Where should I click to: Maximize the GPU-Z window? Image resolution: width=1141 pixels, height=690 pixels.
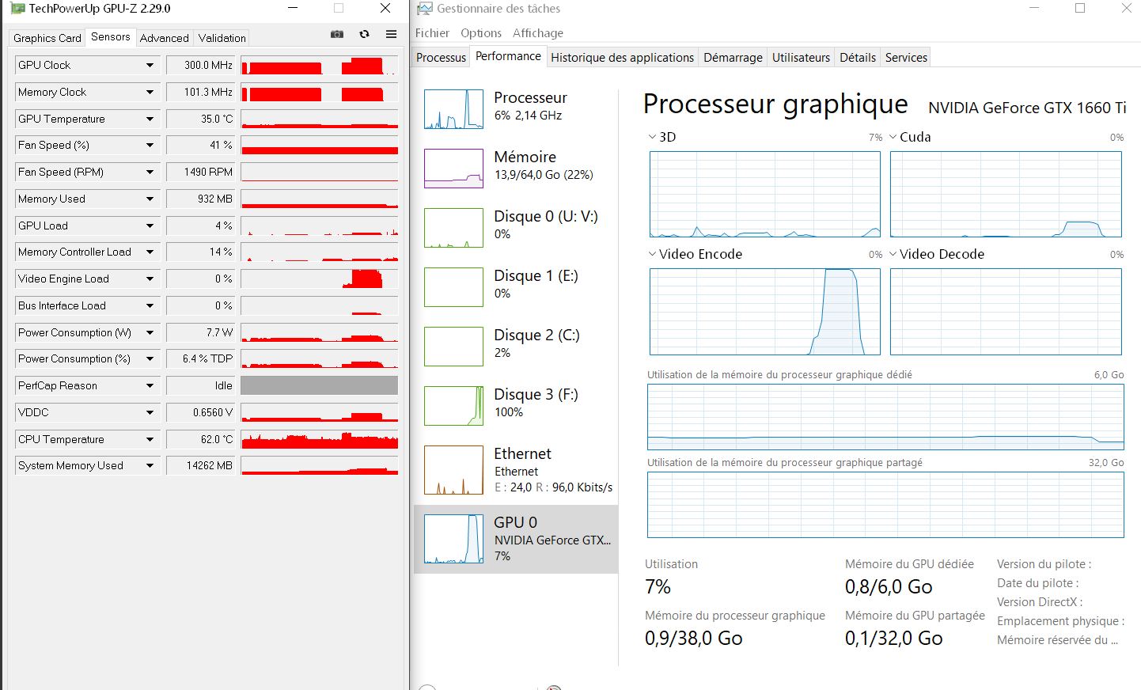pyautogui.click(x=339, y=8)
